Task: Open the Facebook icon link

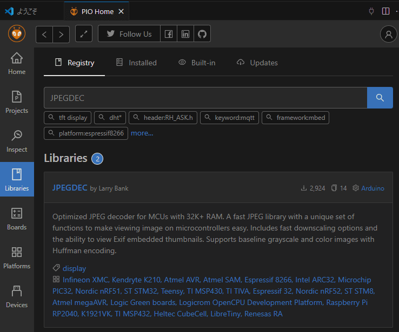Action: click(x=169, y=34)
